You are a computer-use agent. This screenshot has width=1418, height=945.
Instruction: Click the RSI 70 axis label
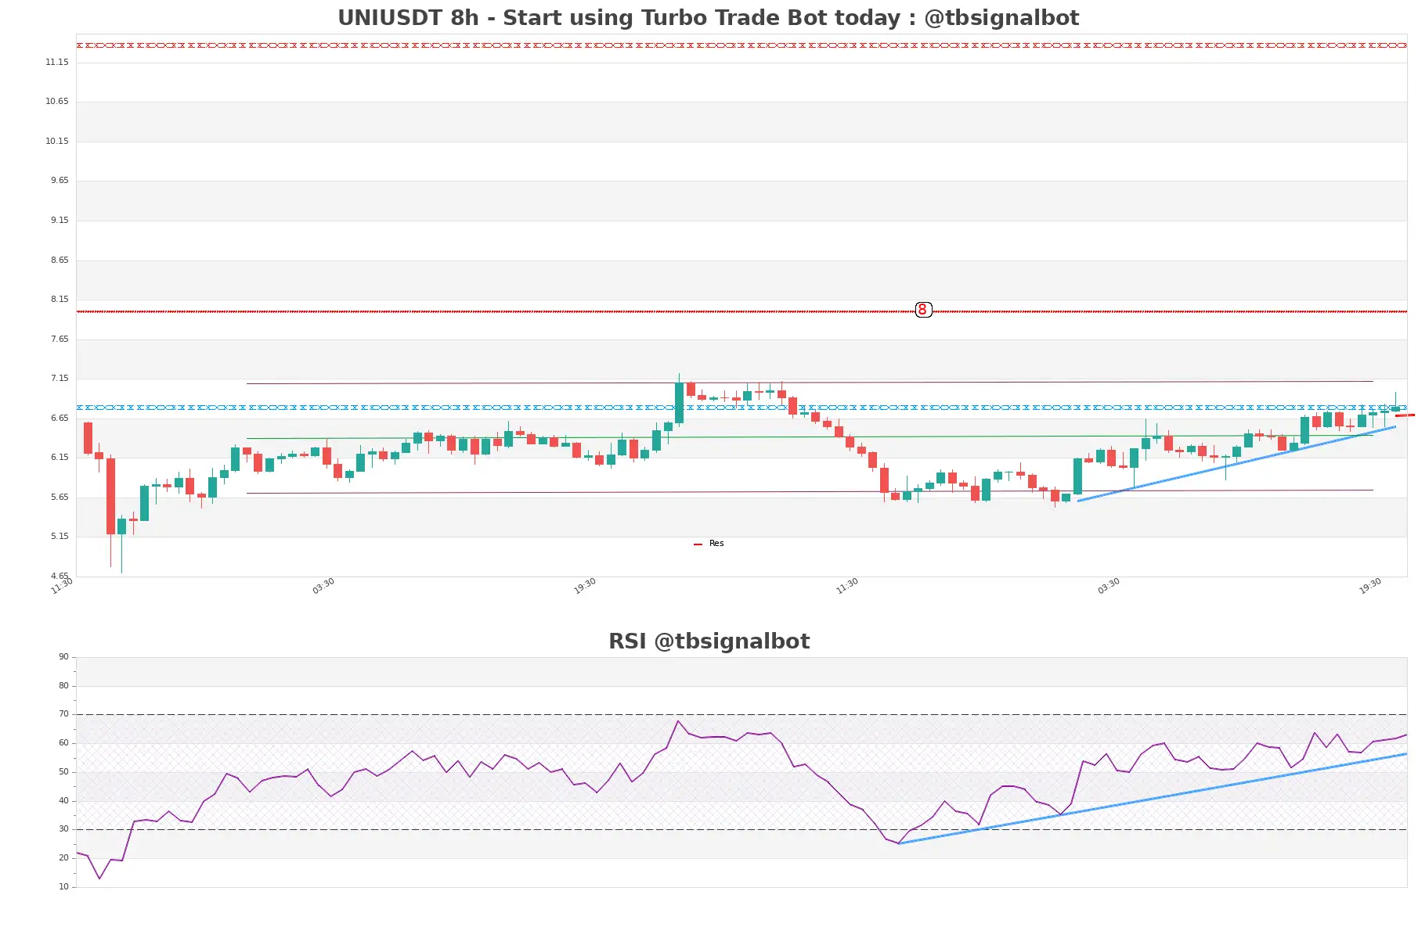[x=63, y=713]
